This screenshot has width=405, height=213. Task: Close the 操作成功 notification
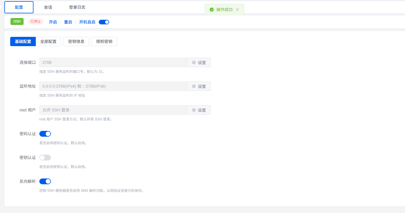pos(237,10)
